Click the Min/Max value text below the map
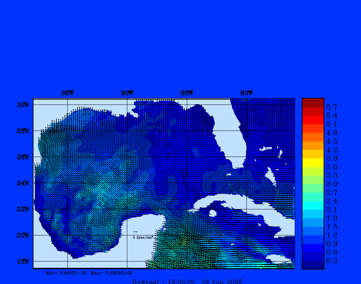The image size is (361, 284). pos(89,273)
